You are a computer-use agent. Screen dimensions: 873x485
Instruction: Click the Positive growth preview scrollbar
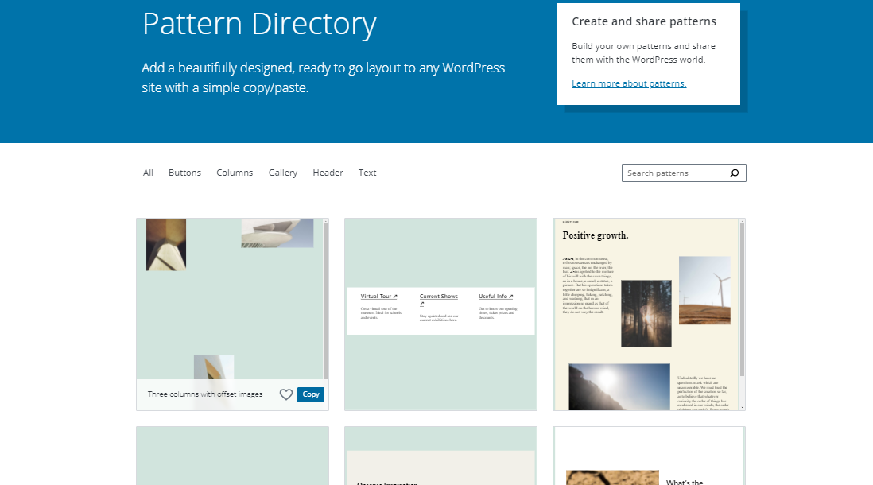click(742, 301)
